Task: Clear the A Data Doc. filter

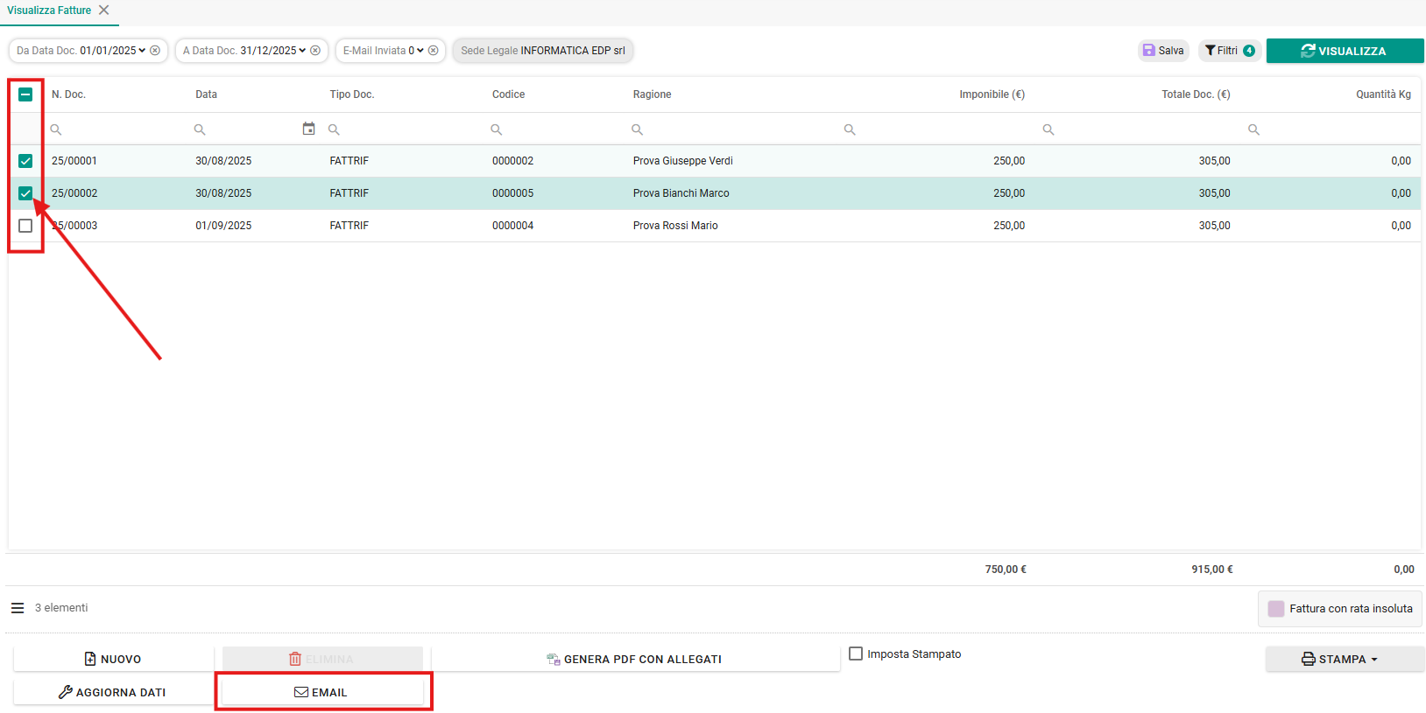Action: tap(315, 51)
